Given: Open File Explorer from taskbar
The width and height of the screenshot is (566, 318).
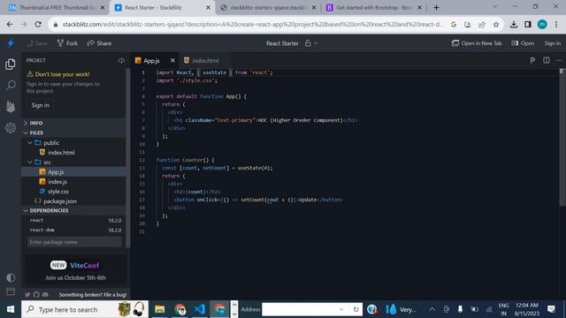Looking at the screenshot, I should click(x=159, y=309).
